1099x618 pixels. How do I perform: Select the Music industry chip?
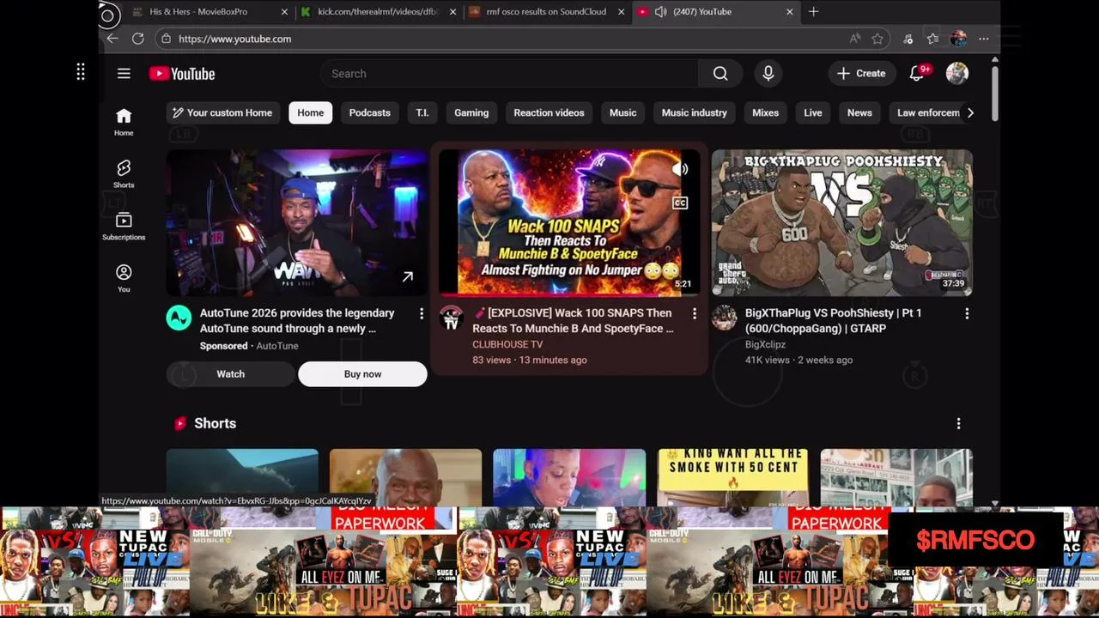click(694, 112)
